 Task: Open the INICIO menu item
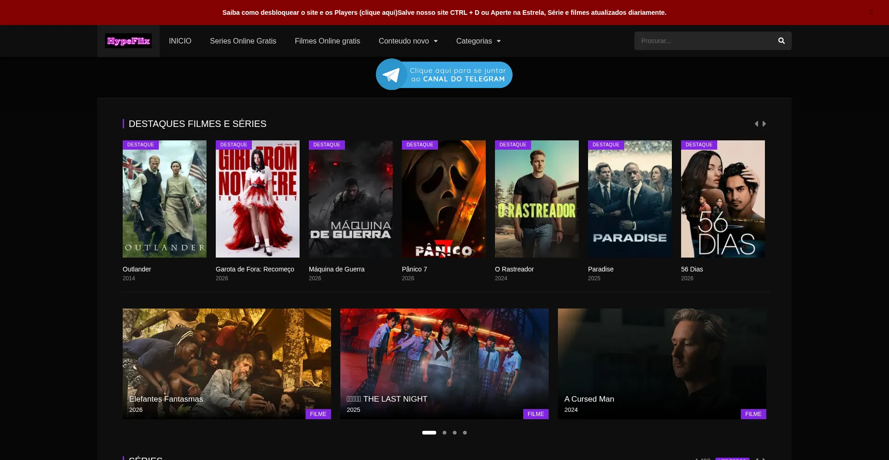180,41
